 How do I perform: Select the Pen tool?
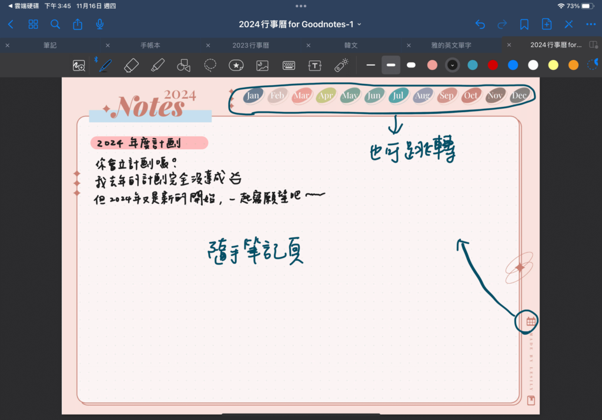[106, 65]
